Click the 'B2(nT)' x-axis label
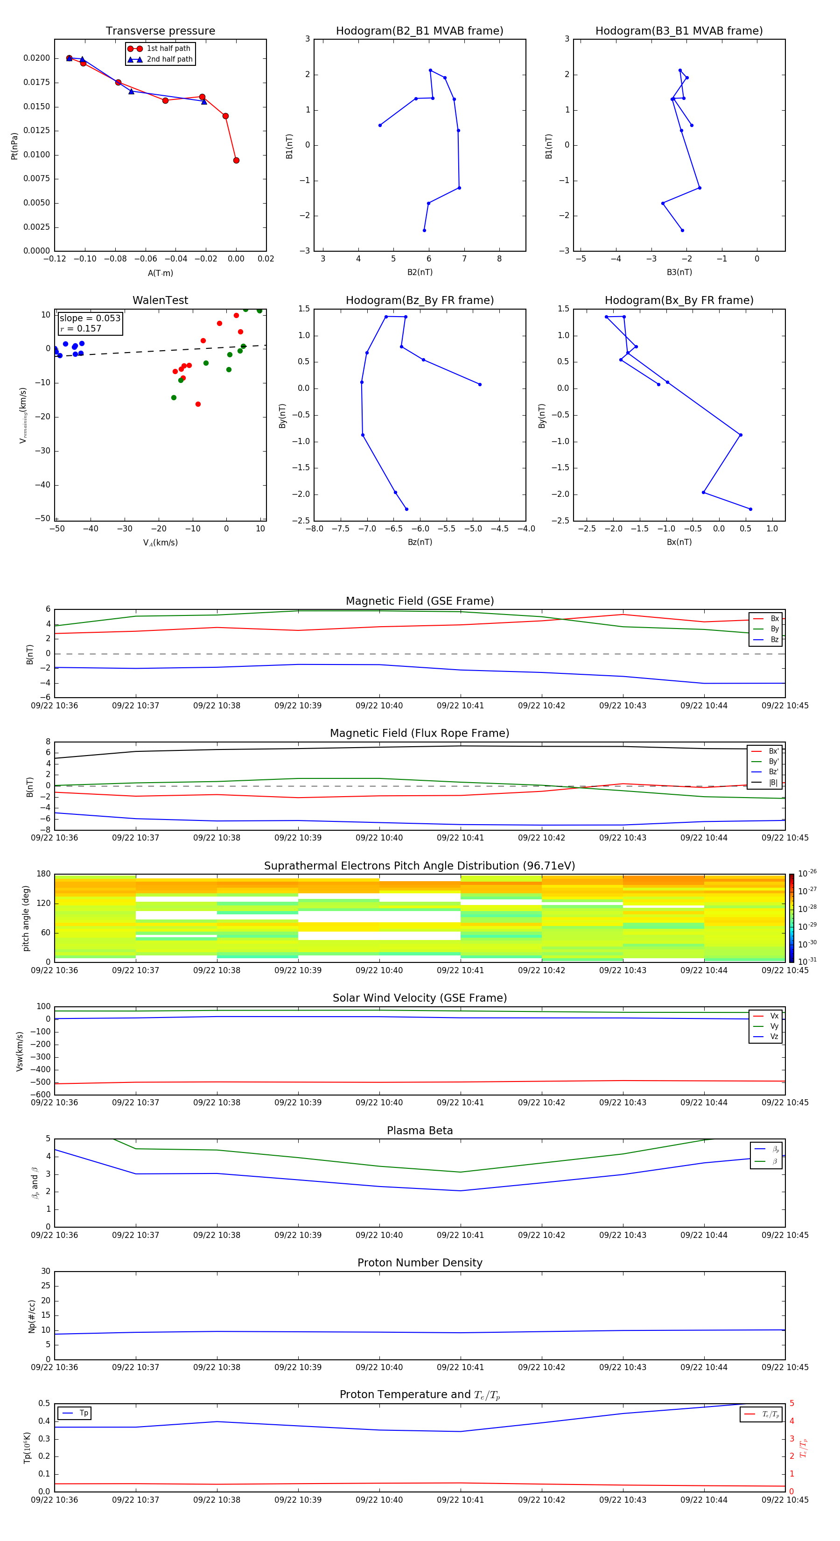The width and height of the screenshot is (840, 1541). tap(420, 272)
